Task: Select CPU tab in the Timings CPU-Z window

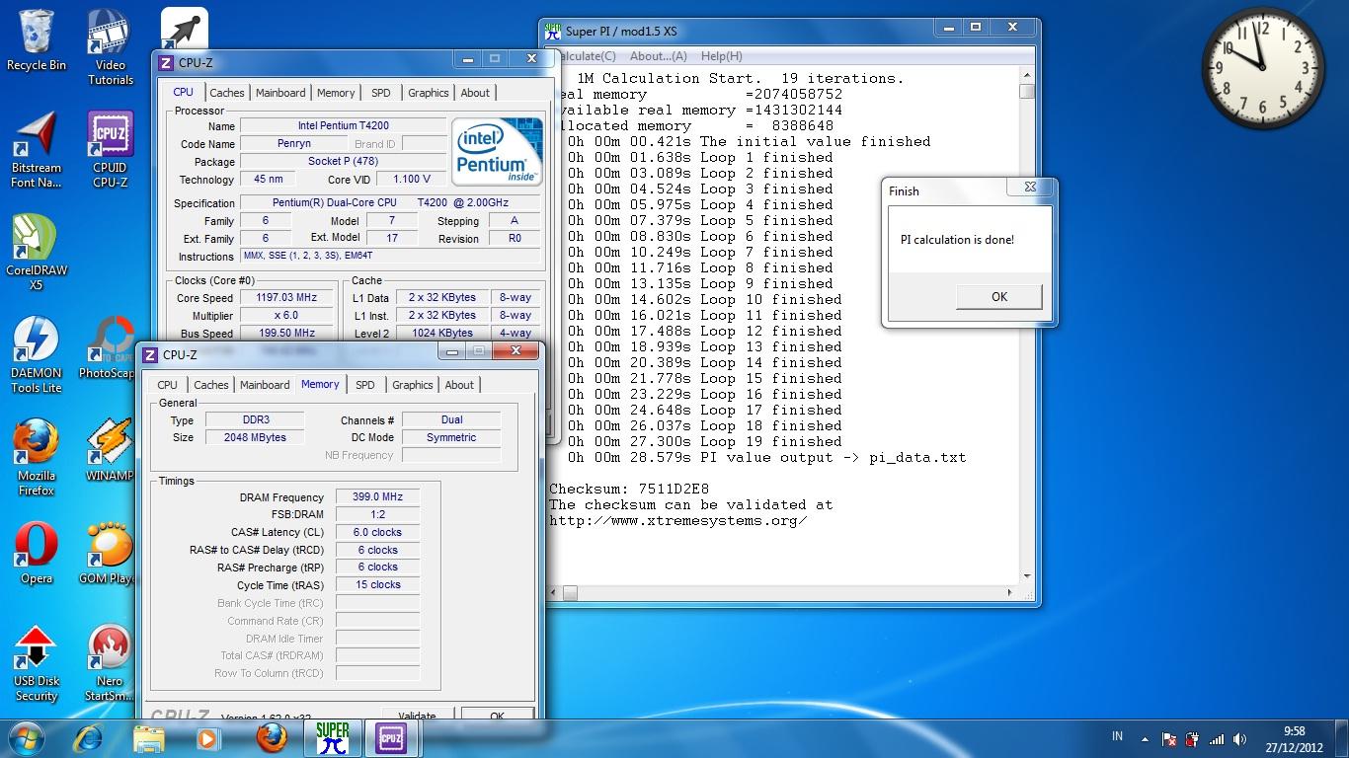Action: pyautogui.click(x=168, y=385)
